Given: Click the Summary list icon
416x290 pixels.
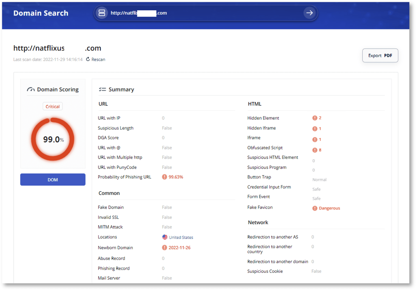Looking at the screenshot, I should 102,89.
